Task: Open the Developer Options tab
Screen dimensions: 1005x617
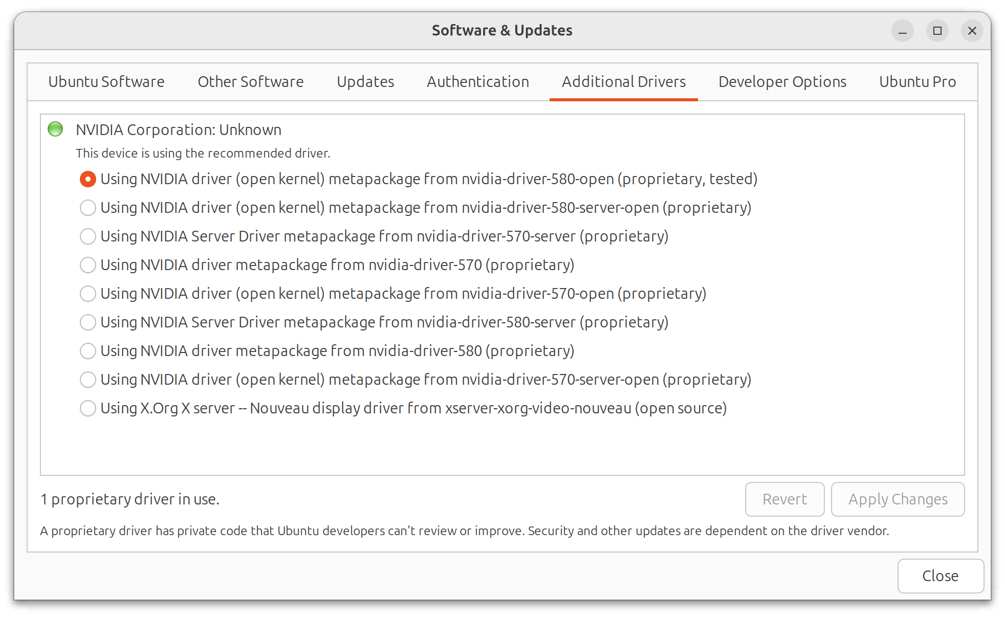Action: 781,81
